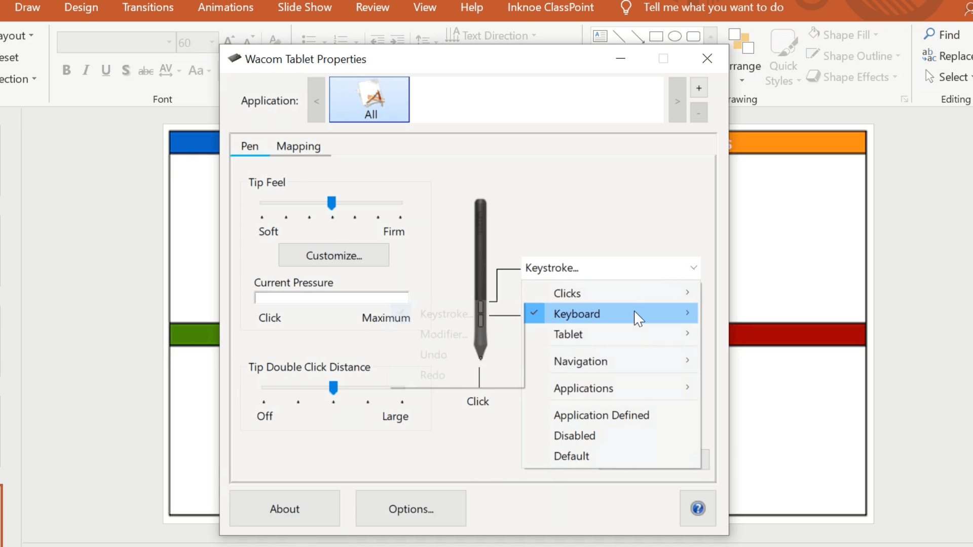
Task: Click the font name input box
Action: tap(116, 43)
